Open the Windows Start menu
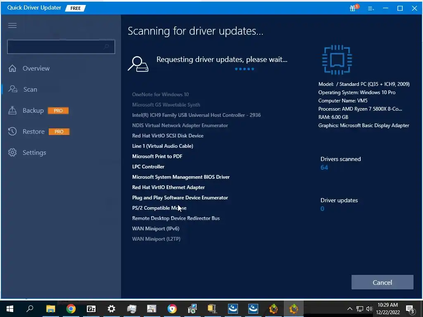The width and height of the screenshot is (423, 317). click(x=10, y=309)
